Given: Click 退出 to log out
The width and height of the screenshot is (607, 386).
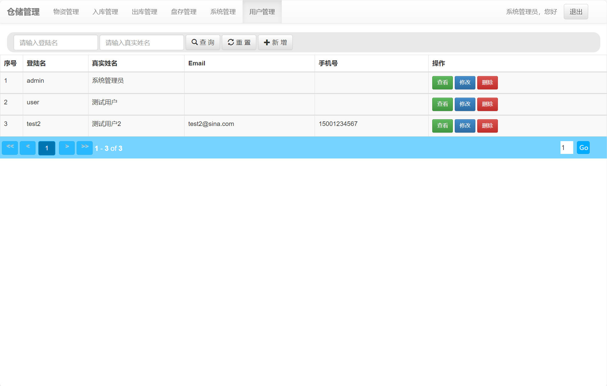Looking at the screenshot, I should click(x=575, y=11).
